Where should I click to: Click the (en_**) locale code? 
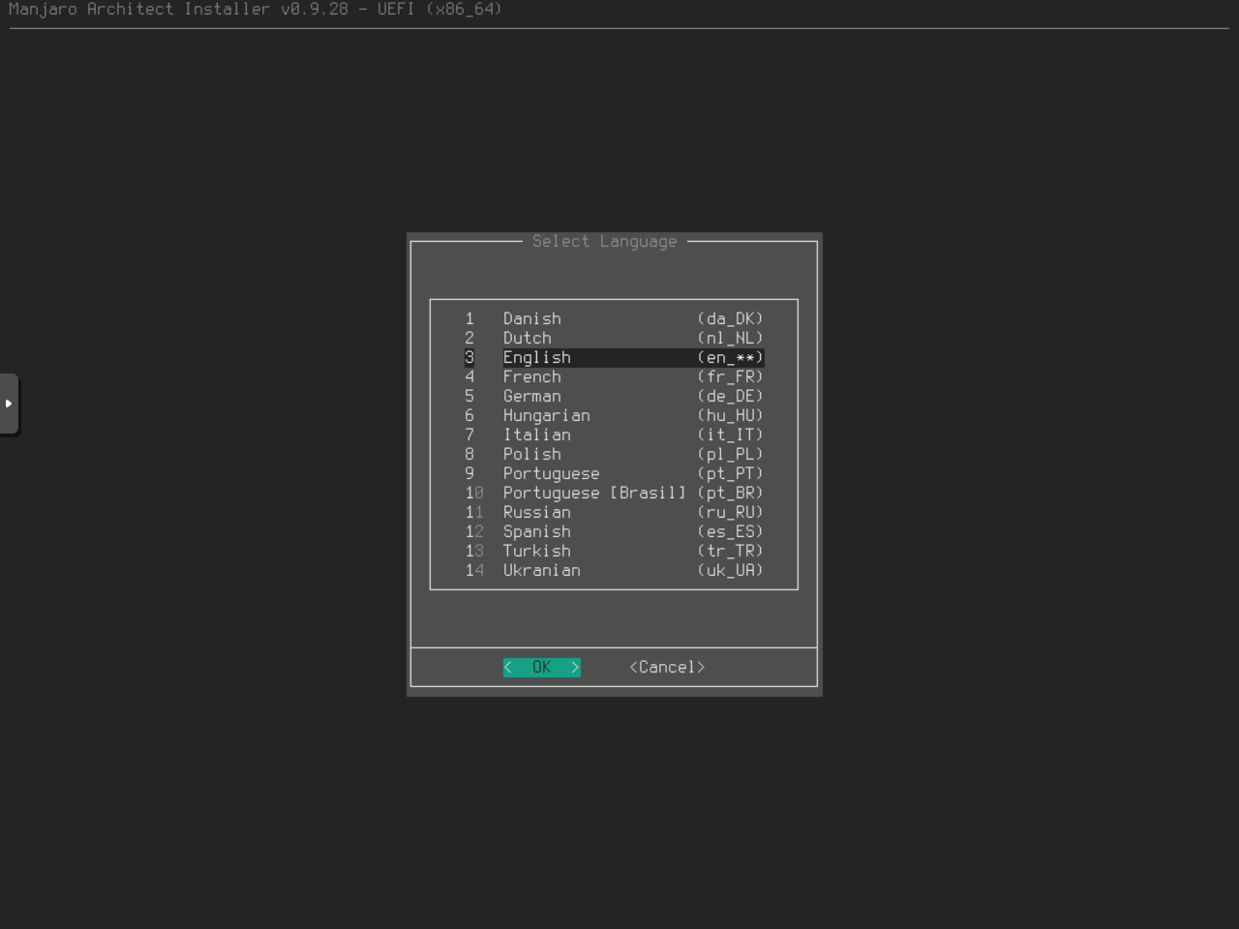tap(730, 357)
